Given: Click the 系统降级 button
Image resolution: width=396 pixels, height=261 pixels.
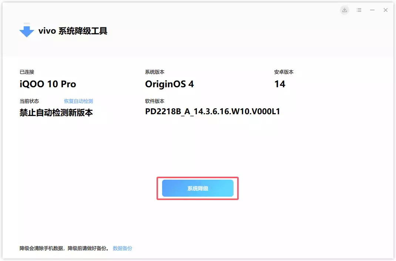Looking at the screenshot, I should 198,188.
